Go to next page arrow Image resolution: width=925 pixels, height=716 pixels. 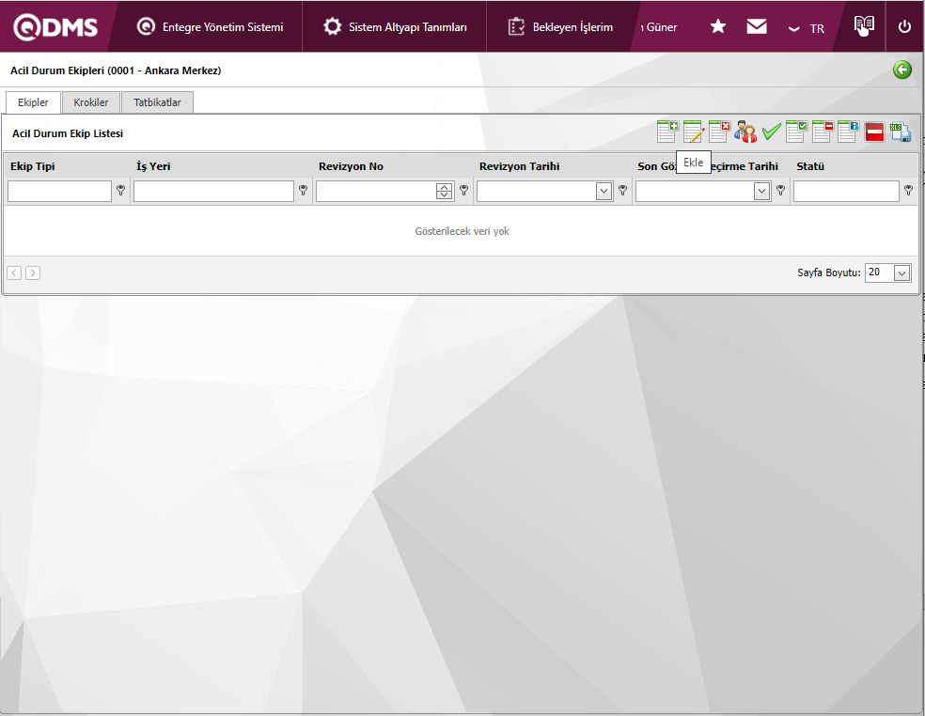(x=33, y=272)
